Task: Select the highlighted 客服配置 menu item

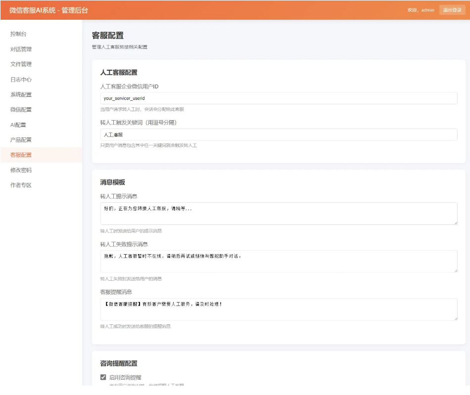Action: (21, 155)
